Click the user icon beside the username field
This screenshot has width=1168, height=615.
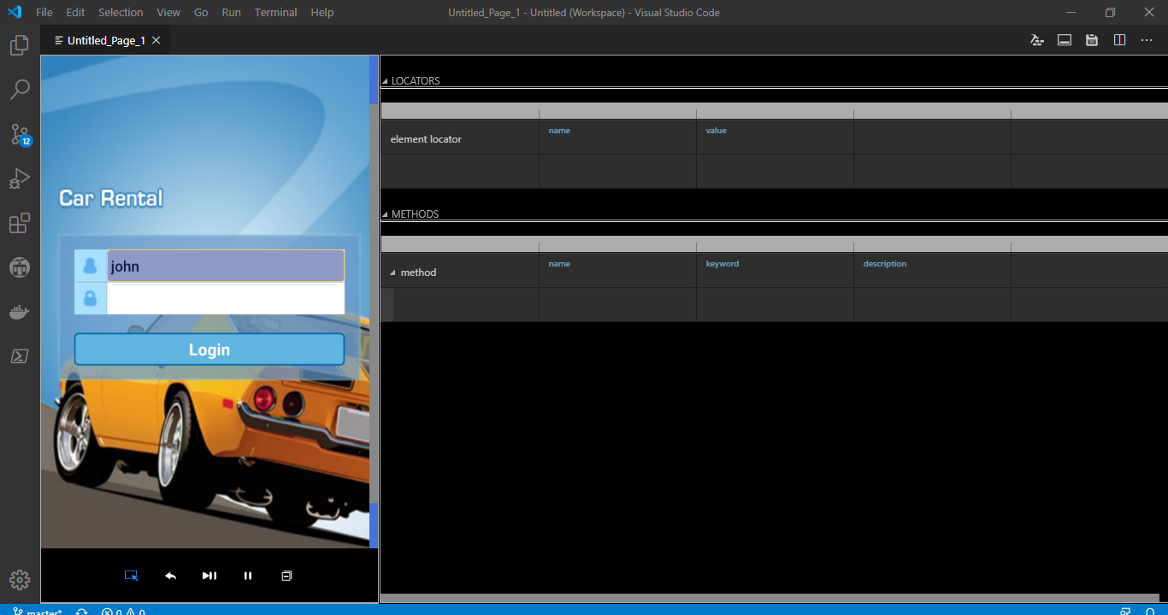click(x=91, y=266)
